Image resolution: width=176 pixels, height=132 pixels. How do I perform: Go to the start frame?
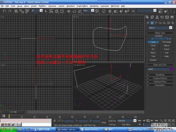pyautogui.click(x=139, y=121)
